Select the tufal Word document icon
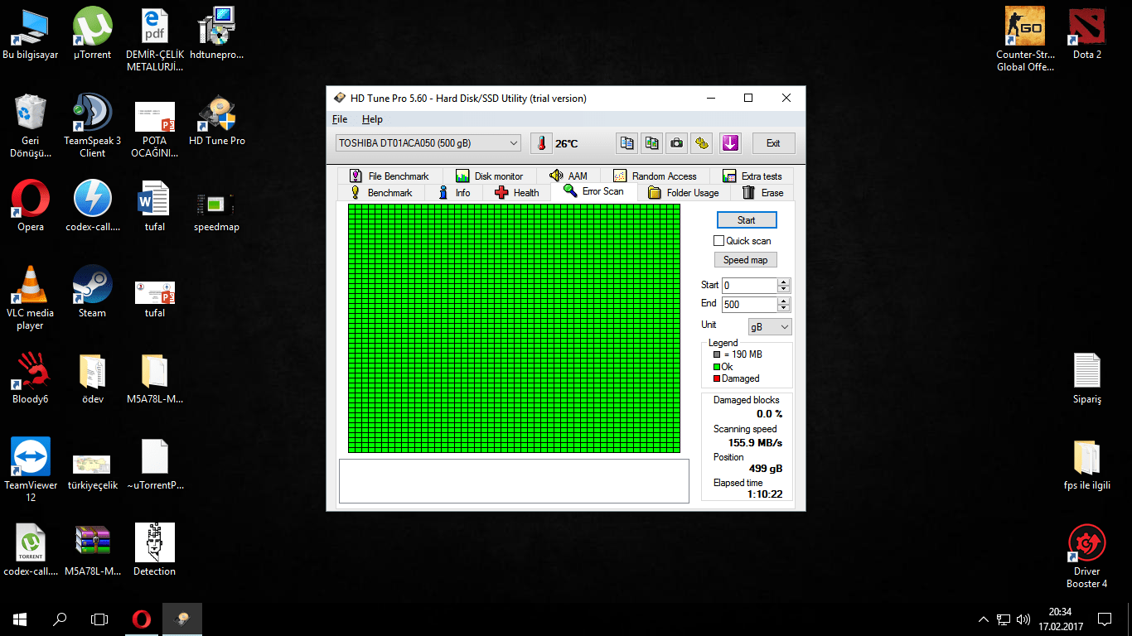The width and height of the screenshot is (1132, 636). (155, 206)
